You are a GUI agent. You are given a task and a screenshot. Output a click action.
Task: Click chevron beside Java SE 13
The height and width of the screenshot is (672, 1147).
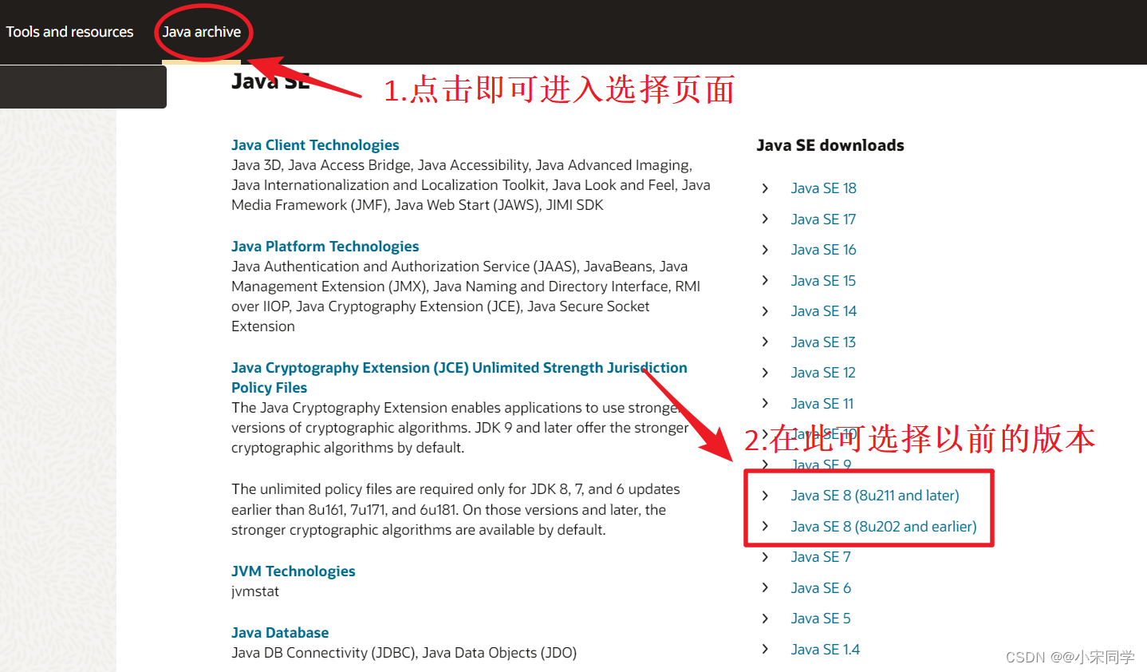(x=765, y=342)
